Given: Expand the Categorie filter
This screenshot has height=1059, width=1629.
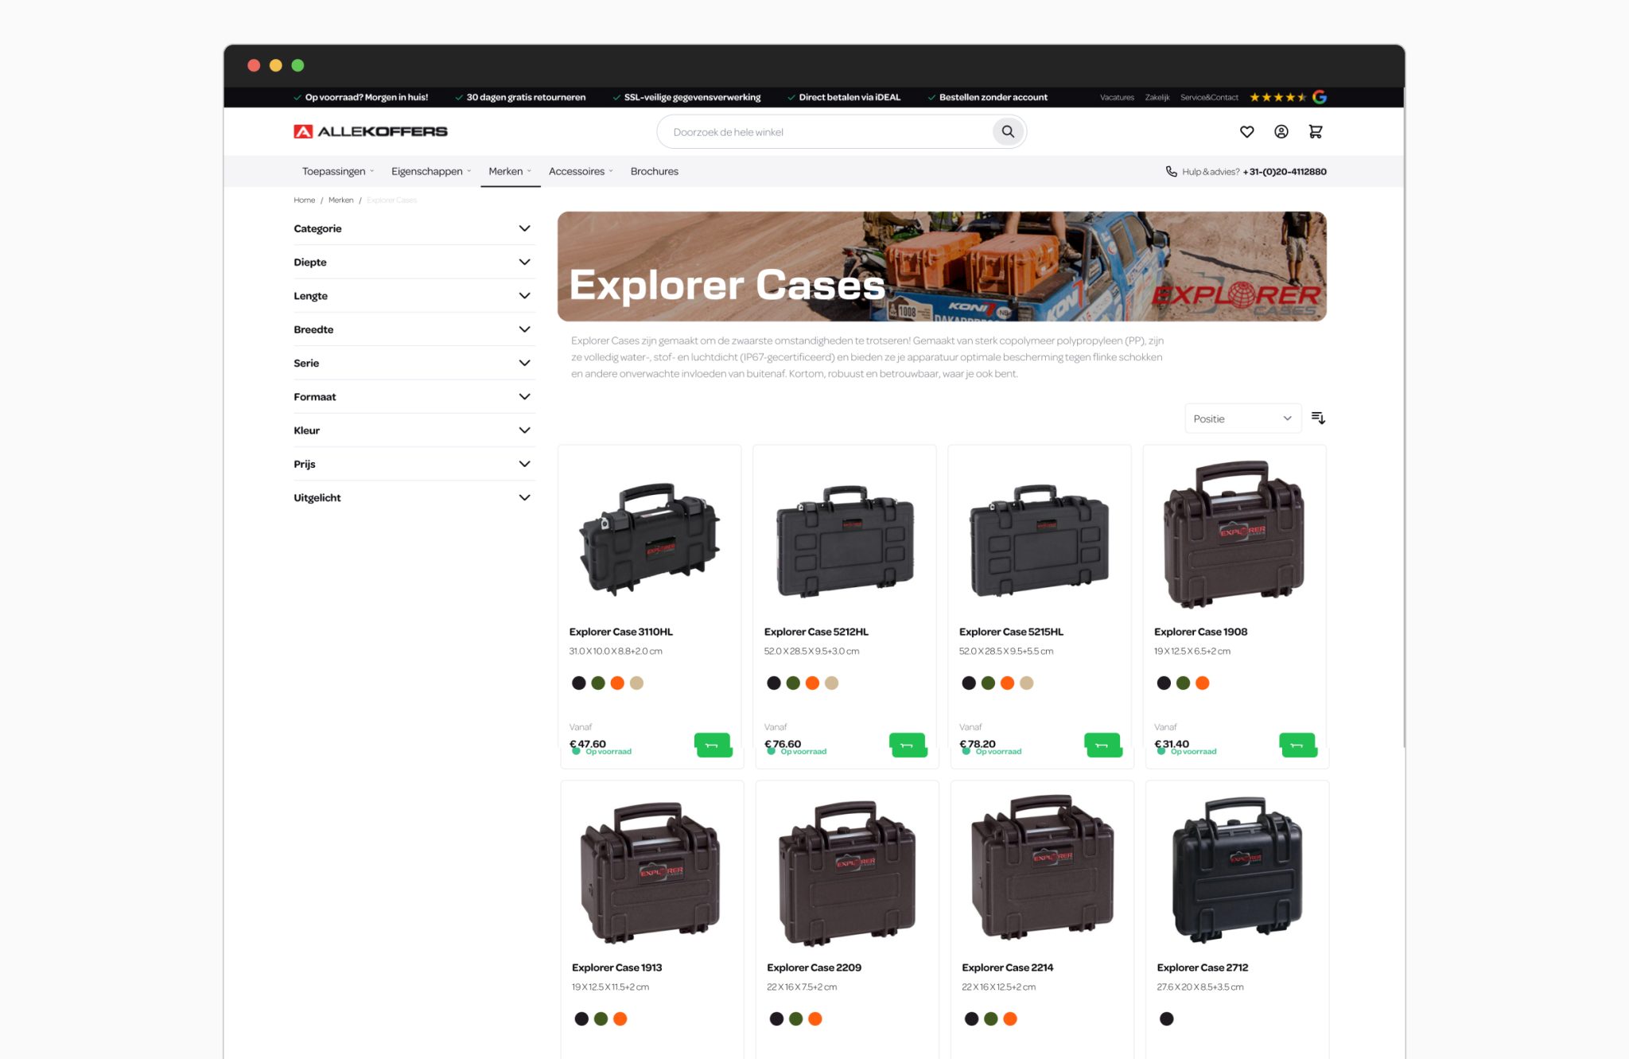Looking at the screenshot, I should click(x=414, y=228).
